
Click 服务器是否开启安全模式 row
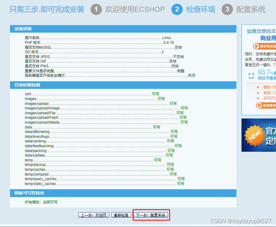pyautogui.click(x=110, y=76)
